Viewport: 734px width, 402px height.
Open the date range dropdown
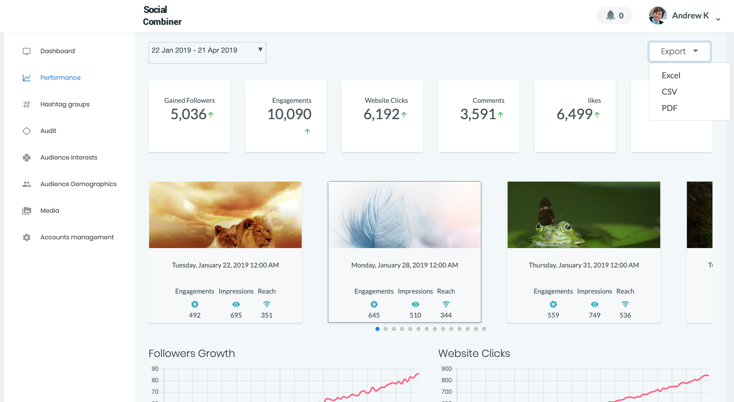(x=207, y=53)
